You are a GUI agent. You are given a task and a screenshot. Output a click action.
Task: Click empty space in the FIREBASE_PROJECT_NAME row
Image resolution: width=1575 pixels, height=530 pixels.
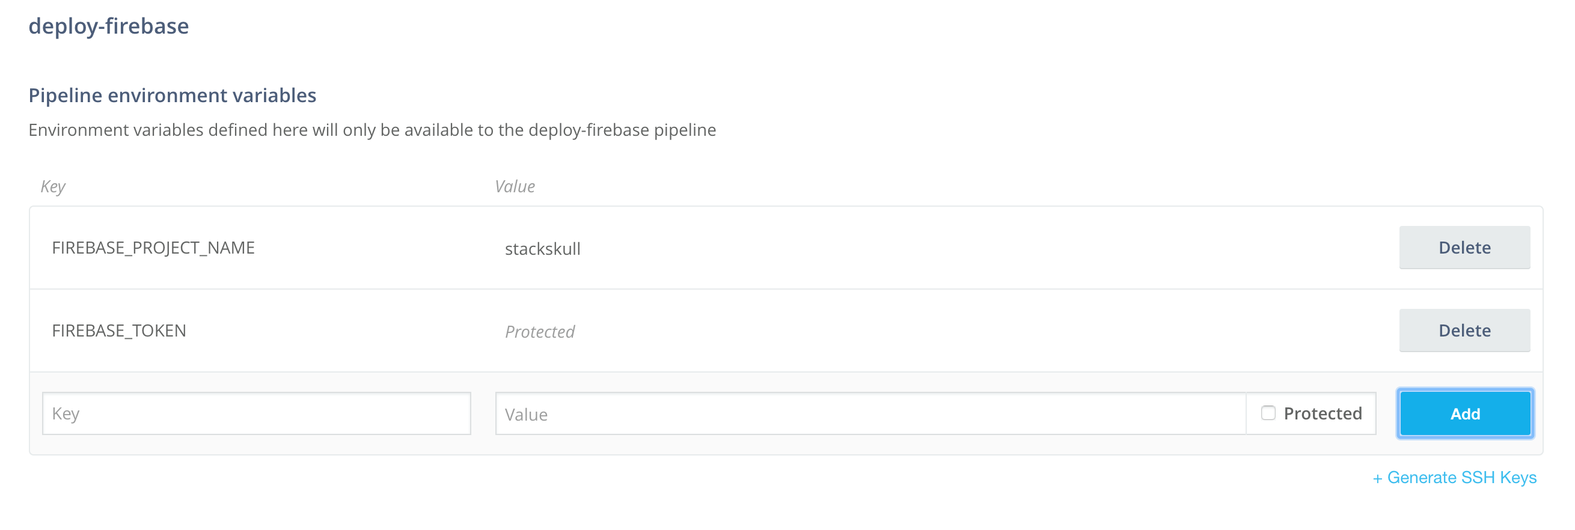978,248
